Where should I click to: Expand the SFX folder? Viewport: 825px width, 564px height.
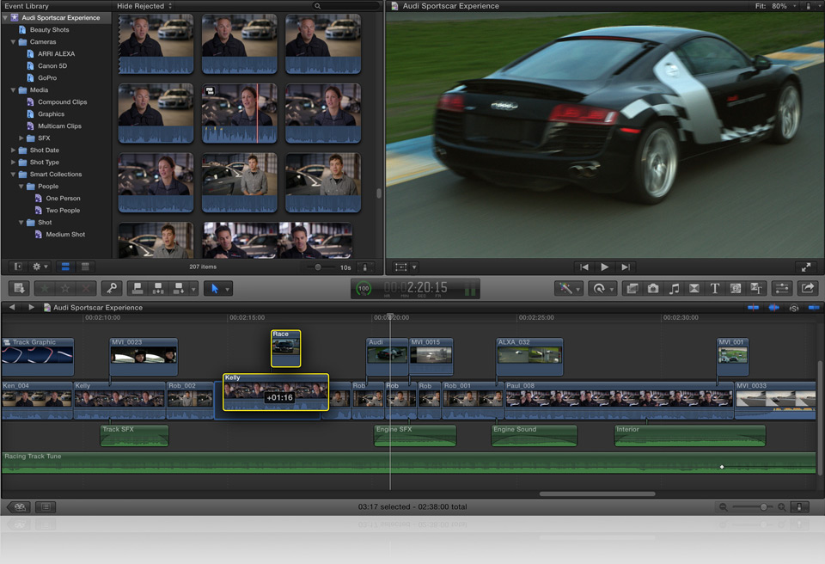21,138
